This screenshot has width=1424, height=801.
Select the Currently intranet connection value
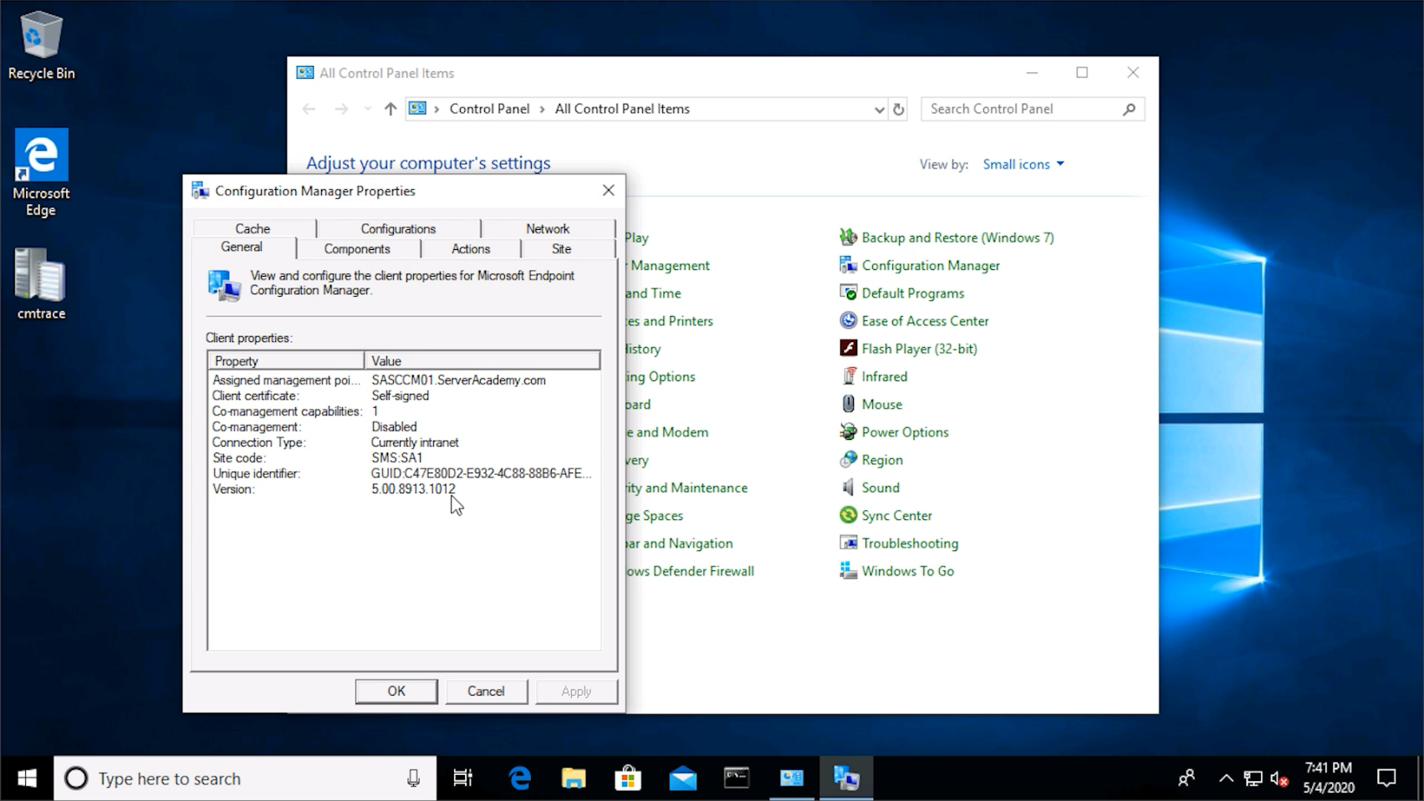pyautogui.click(x=415, y=442)
